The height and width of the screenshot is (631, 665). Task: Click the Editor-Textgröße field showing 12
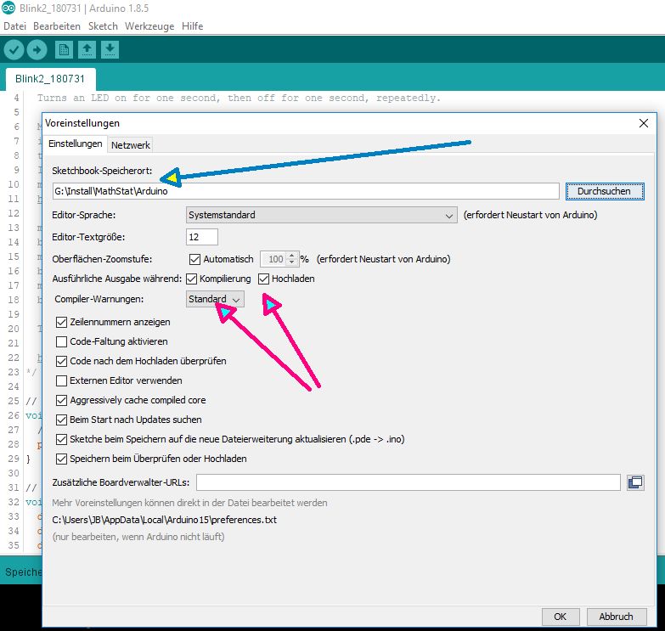click(202, 237)
